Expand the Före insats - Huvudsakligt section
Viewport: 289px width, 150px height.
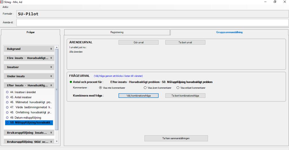[x=29, y=58]
